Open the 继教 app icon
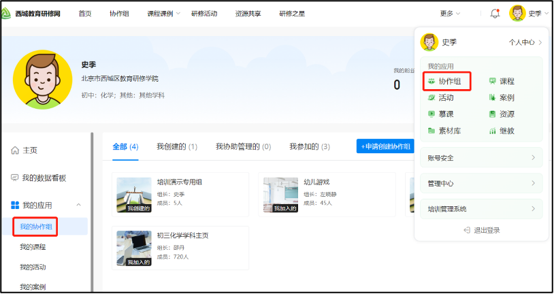The height and width of the screenshot is (294, 554). [492, 131]
